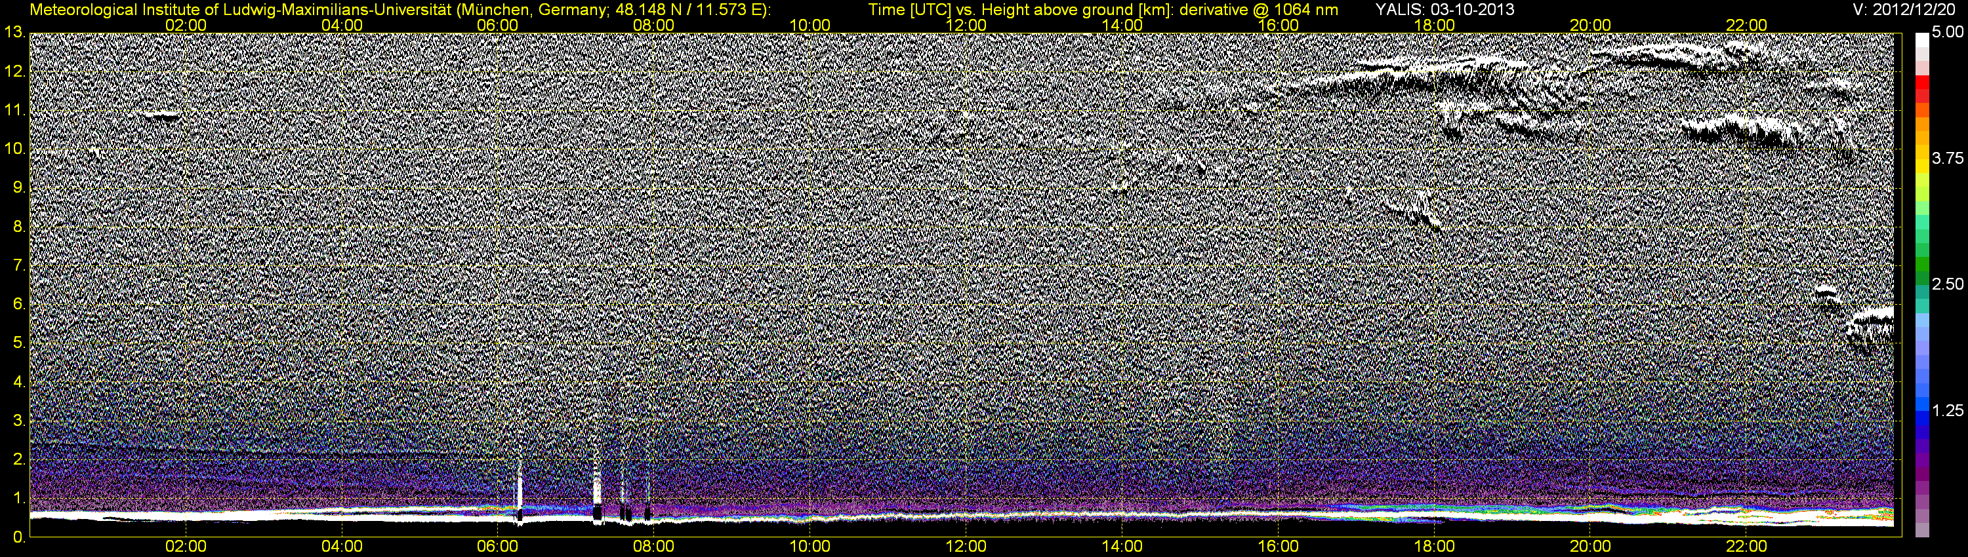Click the 13. height axis label
The image size is (1968, 557).
14,32
